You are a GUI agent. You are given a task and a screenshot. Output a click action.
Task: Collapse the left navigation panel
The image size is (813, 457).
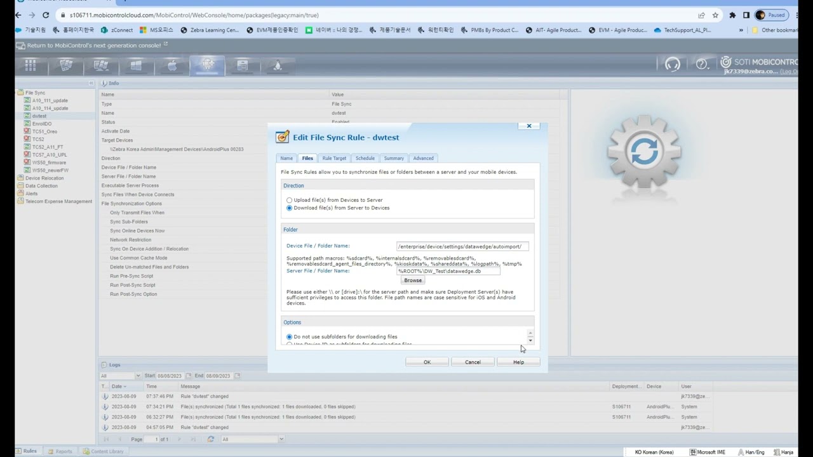coord(91,83)
